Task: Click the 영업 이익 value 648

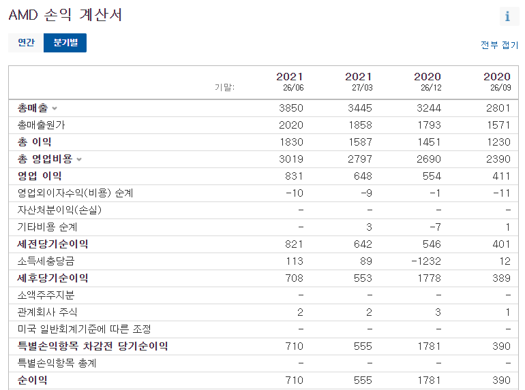Action: pyautogui.click(x=363, y=176)
